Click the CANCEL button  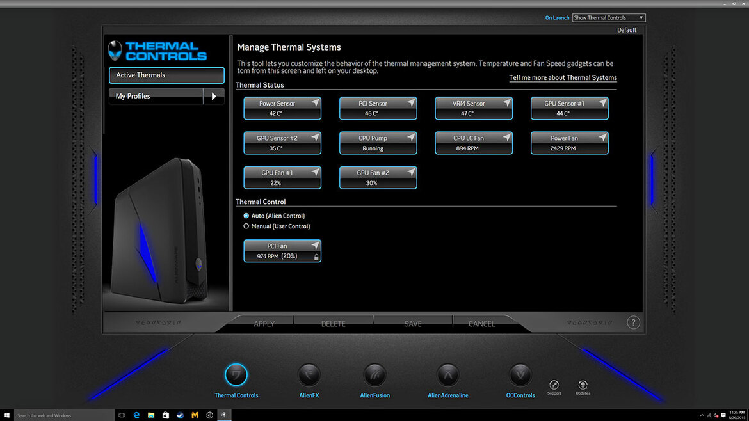click(x=482, y=324)
